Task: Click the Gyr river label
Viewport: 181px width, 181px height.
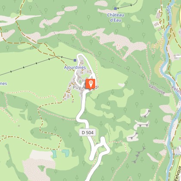Action: coord(169,9)
